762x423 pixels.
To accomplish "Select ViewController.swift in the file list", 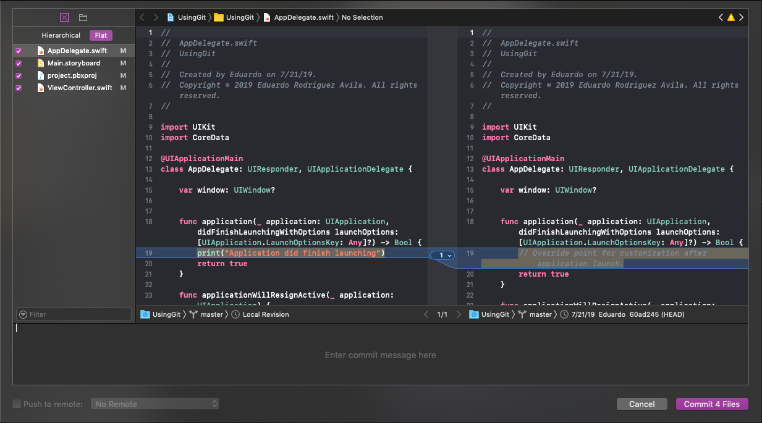I will click(80, 88).
